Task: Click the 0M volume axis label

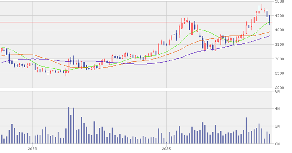Action: click(277, 144)
